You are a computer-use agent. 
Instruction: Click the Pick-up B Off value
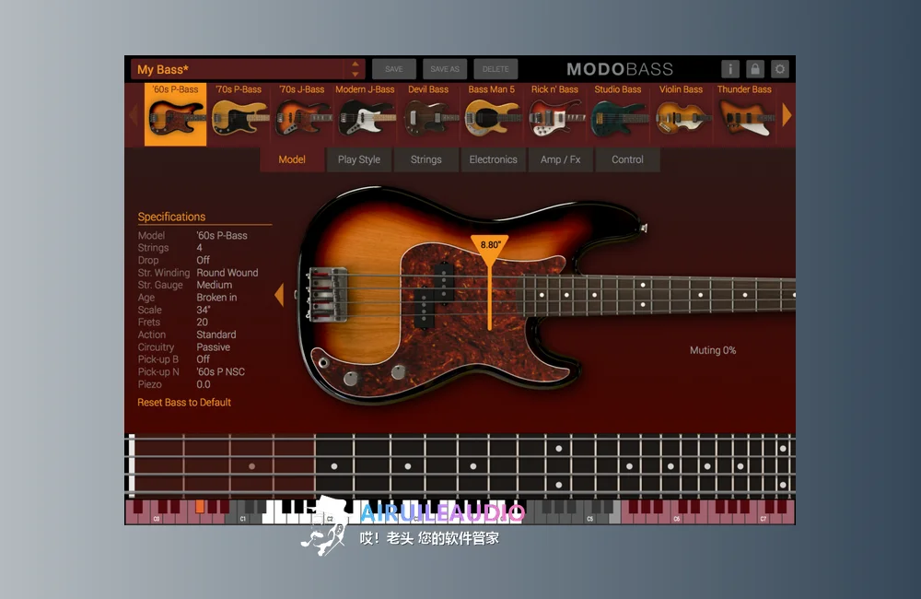pos(203,359)
